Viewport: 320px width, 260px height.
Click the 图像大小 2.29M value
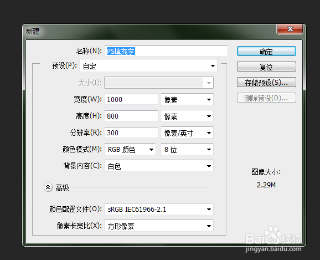(266, 185)
